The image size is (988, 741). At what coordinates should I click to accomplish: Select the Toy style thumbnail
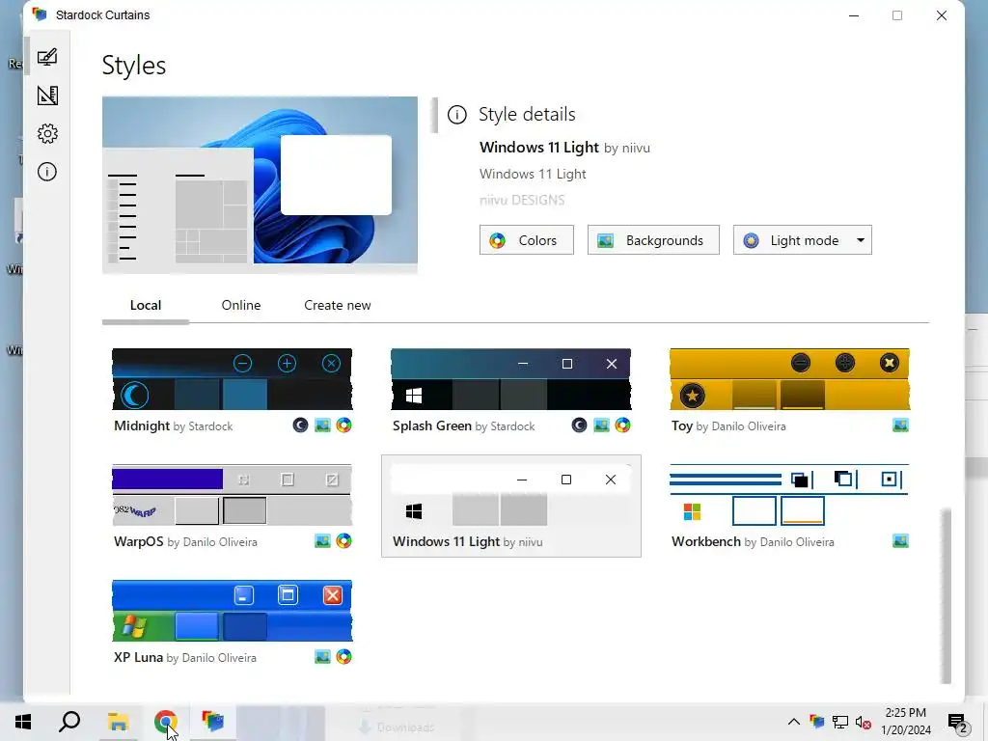(x=789, y=378)
